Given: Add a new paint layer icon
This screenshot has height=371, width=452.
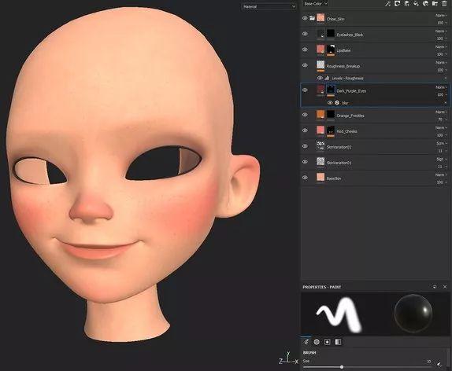Looking at the screenshot, I should click(x=407, y=3).
